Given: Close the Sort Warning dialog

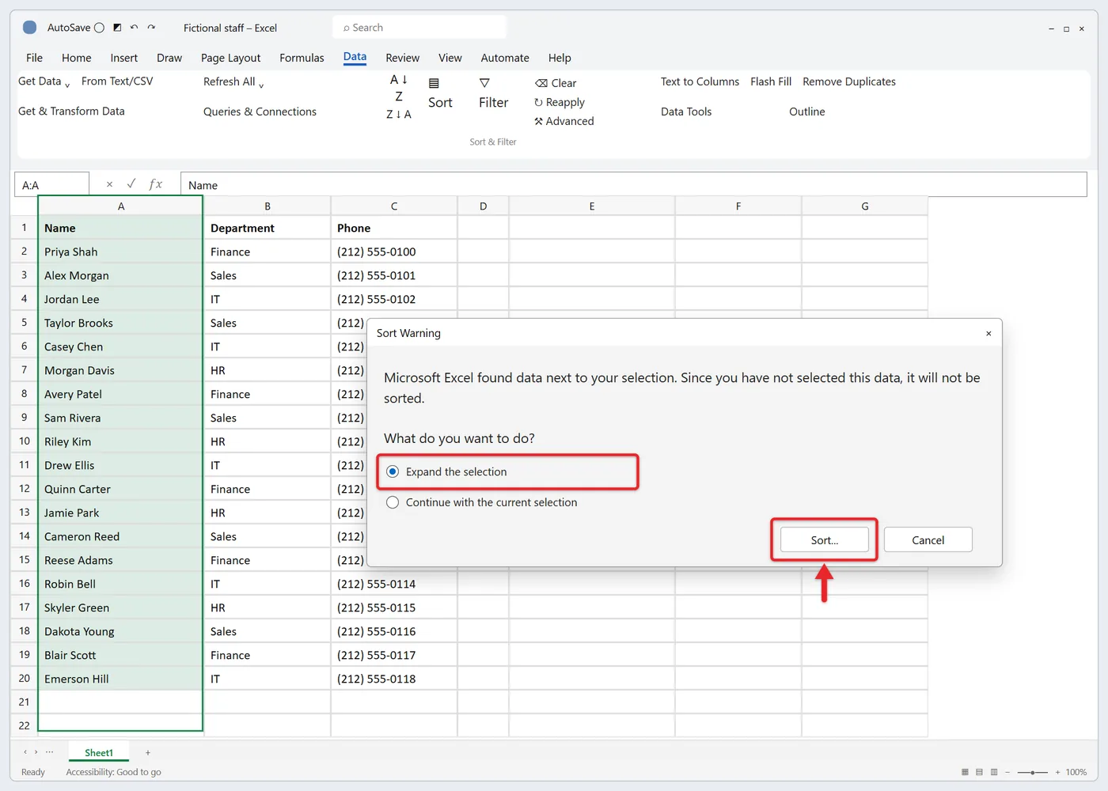Looking at the screenshot, I should (988, 334).
